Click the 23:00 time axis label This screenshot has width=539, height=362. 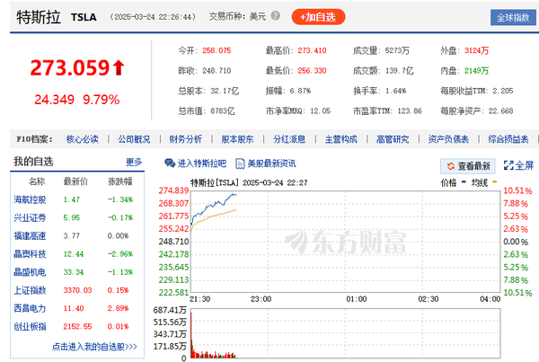pyautogui.click(x=261, y=299)
